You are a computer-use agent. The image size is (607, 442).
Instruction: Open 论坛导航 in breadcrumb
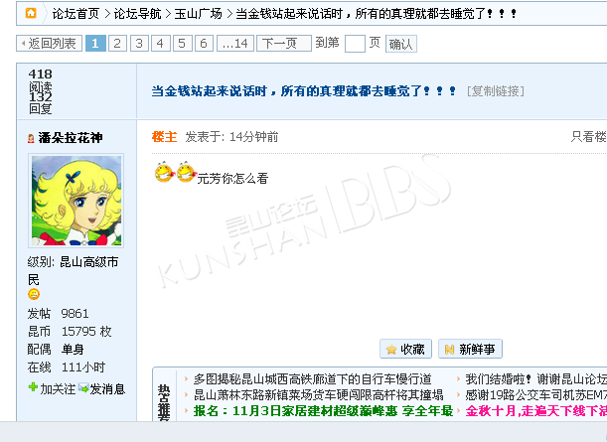point(137,14)
